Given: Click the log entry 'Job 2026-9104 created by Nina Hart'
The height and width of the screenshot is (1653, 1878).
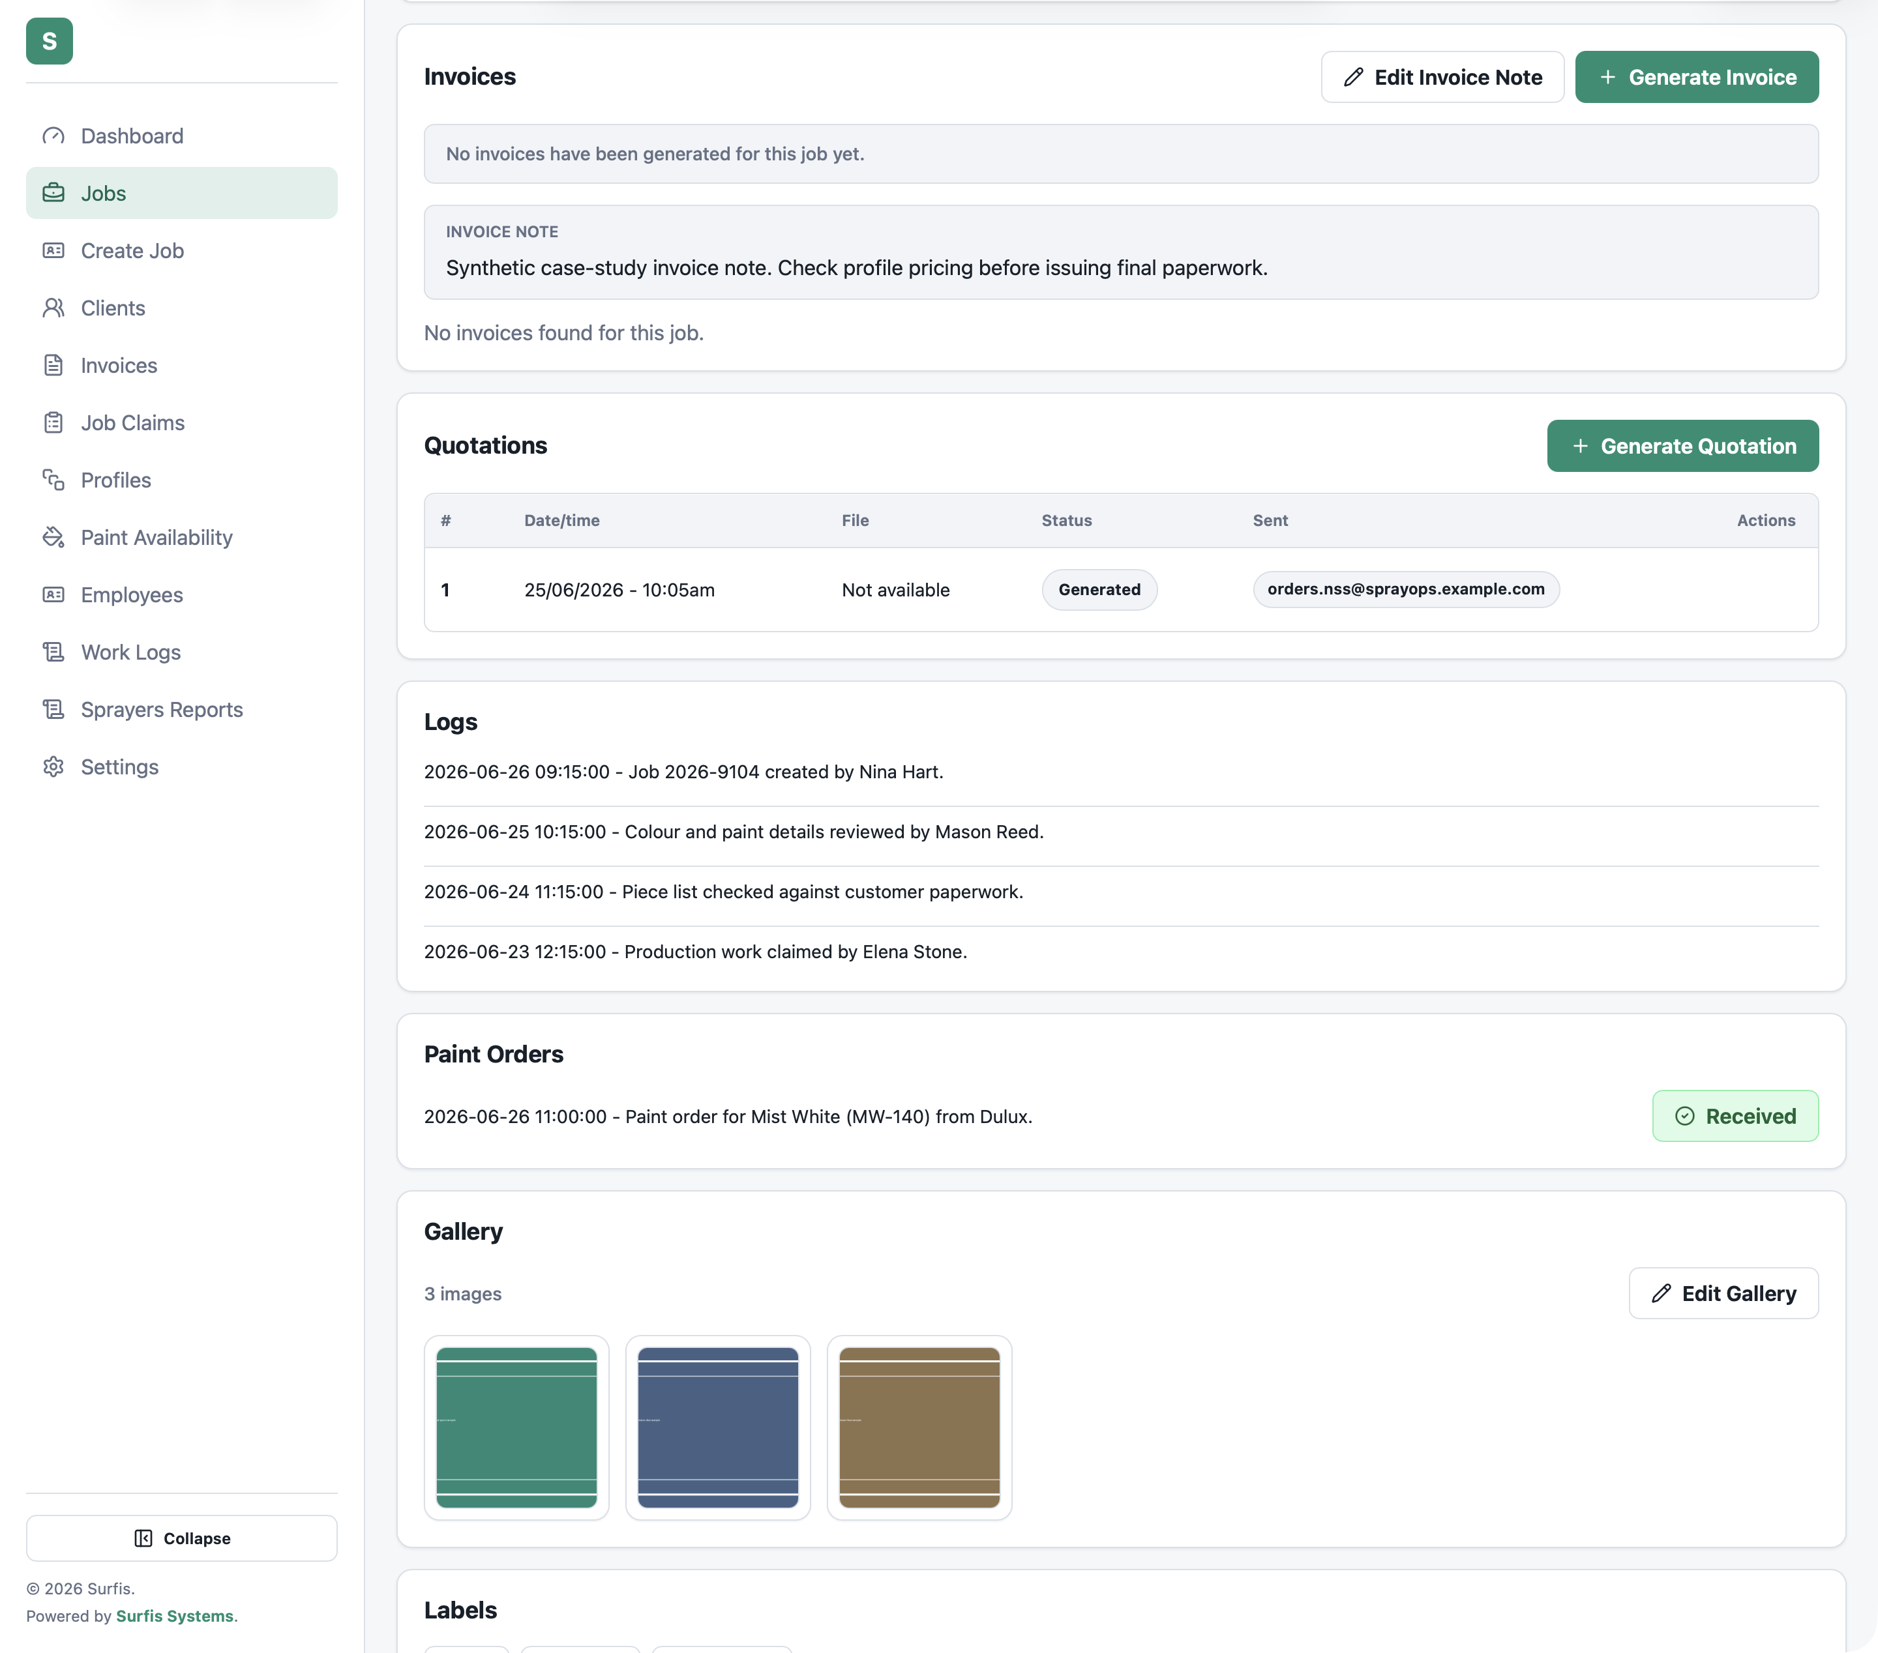Looking at the screenshot, I should click(x=683, y=772).
